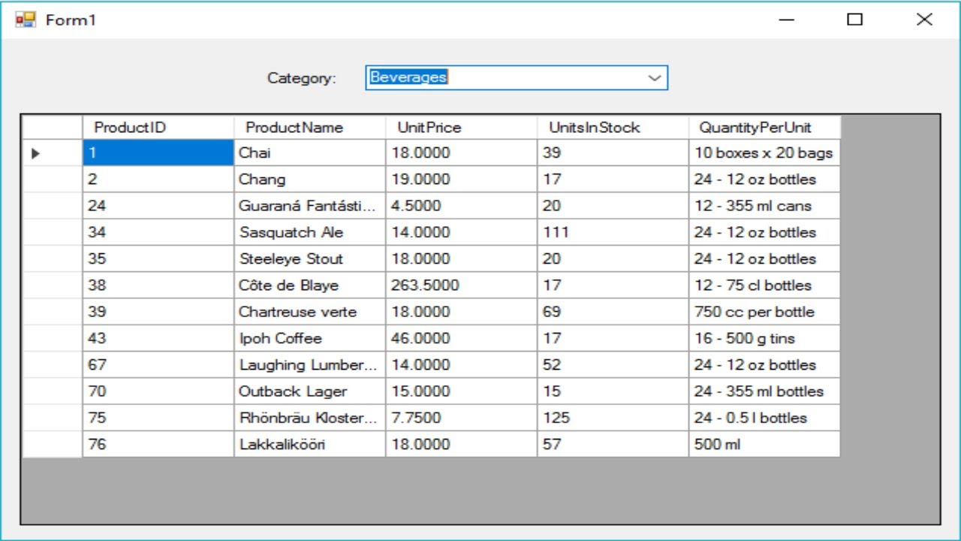The width and height of the screenshot is (961, 541).
Task: Select the 46.0000 unit price cell
Action: (462, 338)
